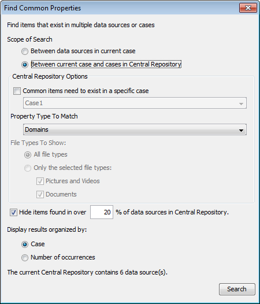The width and height of the screenshot is (260, 304).
Task: Select All file types radio button
Action: point(28,155)
